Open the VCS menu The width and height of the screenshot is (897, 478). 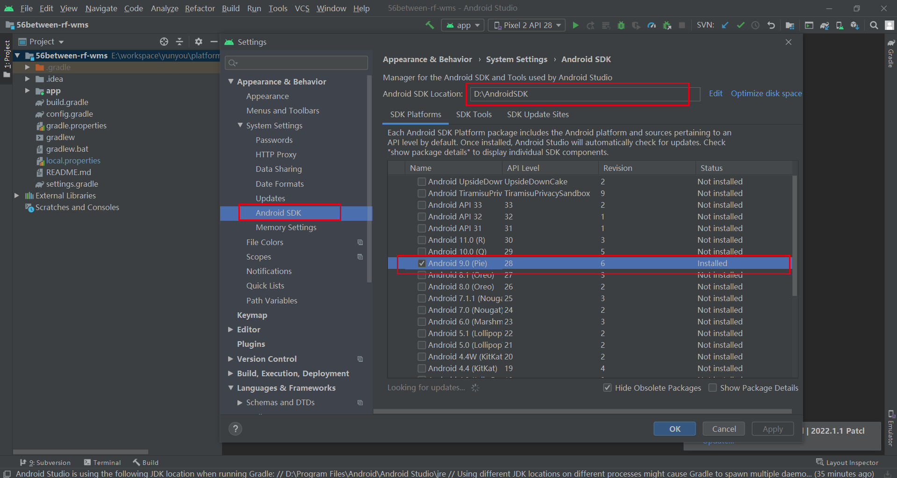(302, 8)
